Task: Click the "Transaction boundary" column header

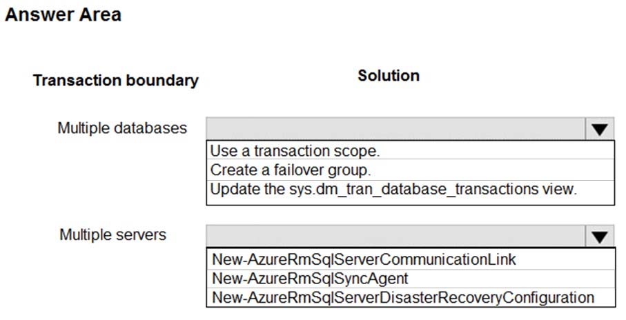Action: click(115, 81)
